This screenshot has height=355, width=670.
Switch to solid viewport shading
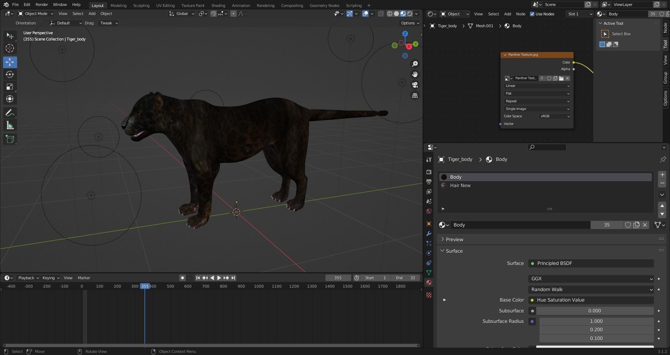tap(396, 14)
